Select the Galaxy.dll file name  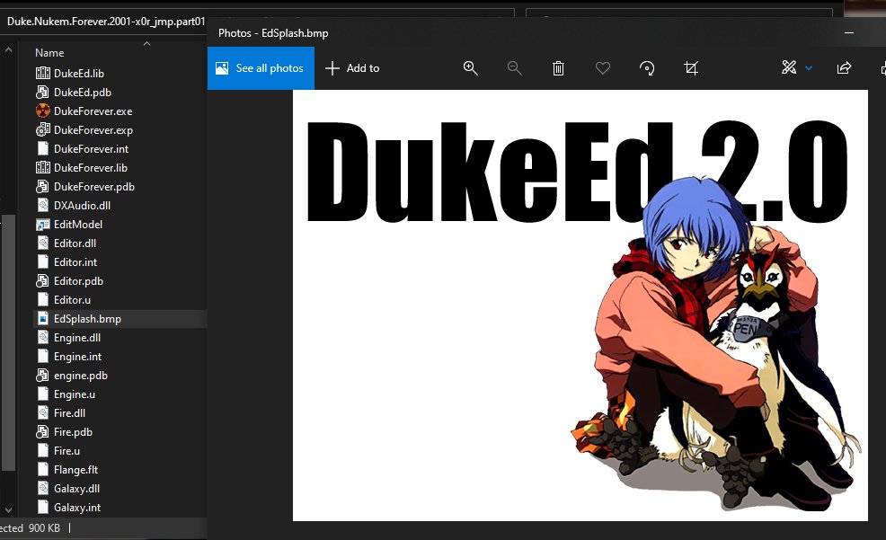pos(77,489)
